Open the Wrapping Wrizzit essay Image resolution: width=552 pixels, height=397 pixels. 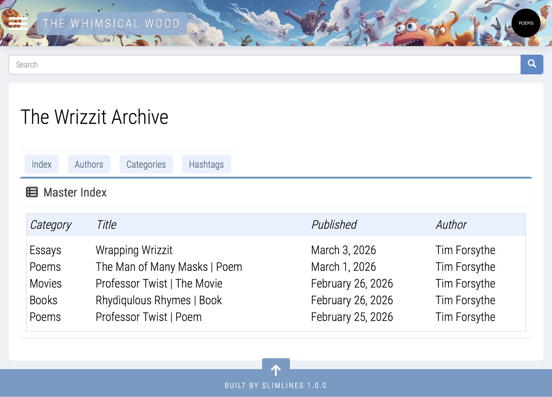click(x=134, y=250)
